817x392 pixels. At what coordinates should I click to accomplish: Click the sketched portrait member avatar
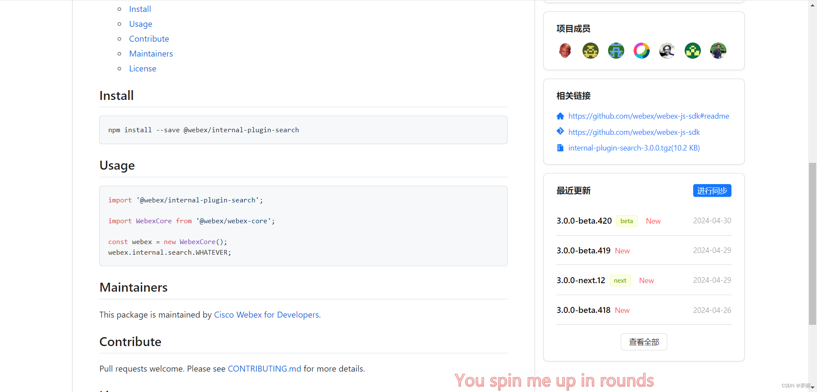(667, 50)
